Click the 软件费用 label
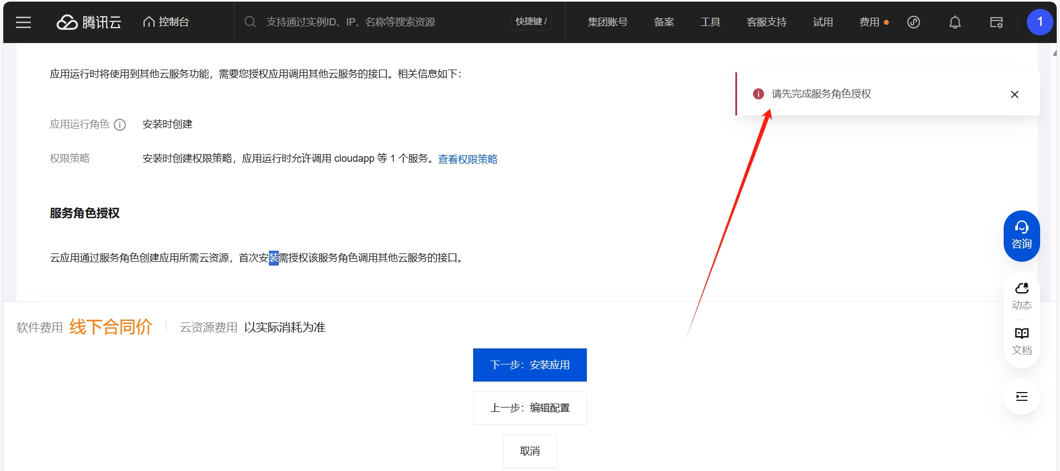1060x471 pixels. (x=40, y=327)
